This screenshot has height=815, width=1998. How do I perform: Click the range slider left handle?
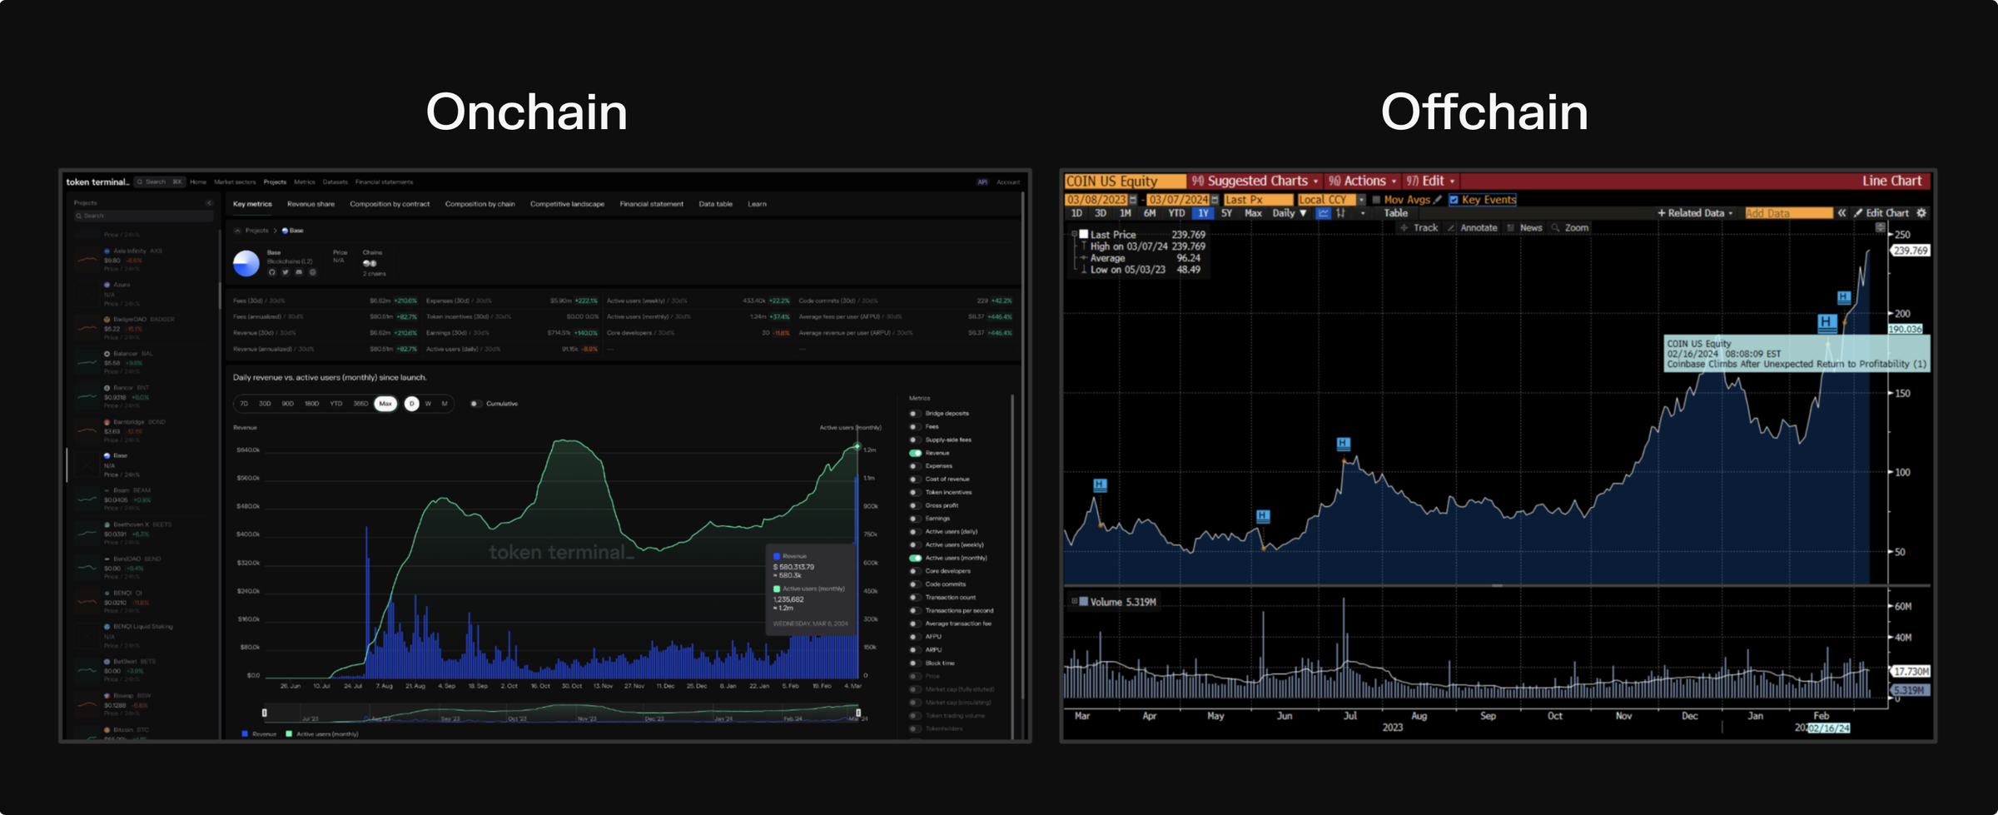tap(265, 713)
